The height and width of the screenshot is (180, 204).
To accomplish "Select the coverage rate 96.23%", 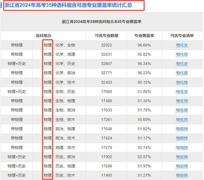I will 144,73.
